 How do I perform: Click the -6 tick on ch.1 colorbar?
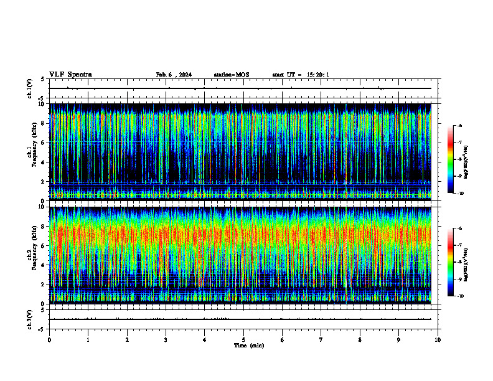click(x=459, y=126)
